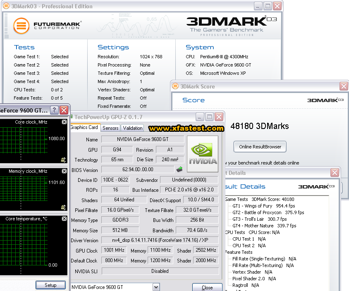
Task: Close the Core temperature graph panel
Action: click(x=64, y=219)
